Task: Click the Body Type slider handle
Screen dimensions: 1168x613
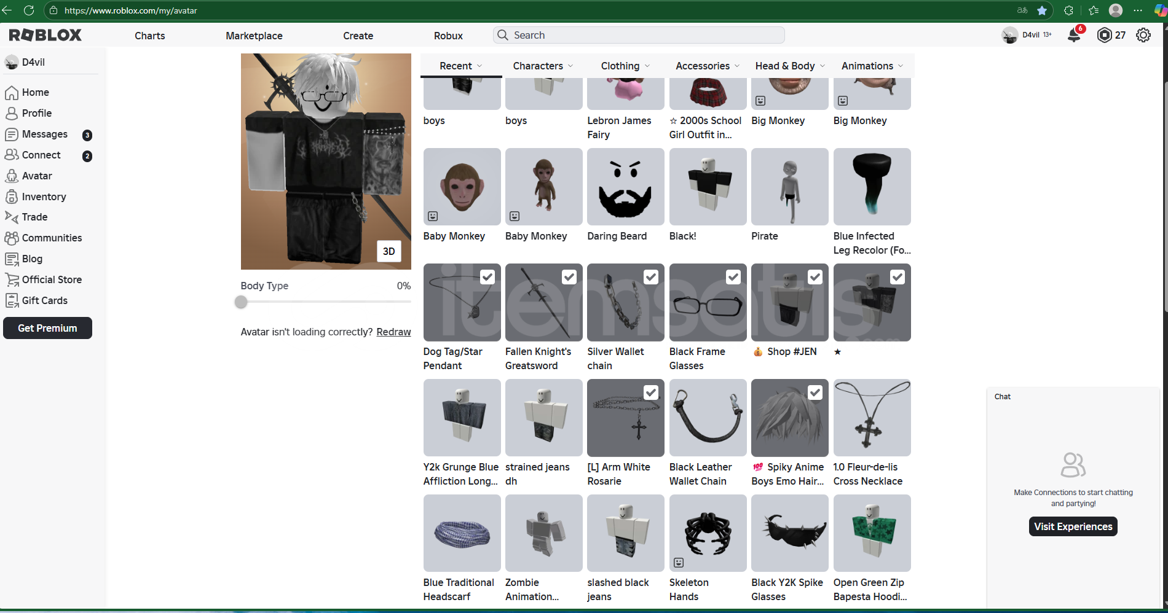Action: [241, 302]
